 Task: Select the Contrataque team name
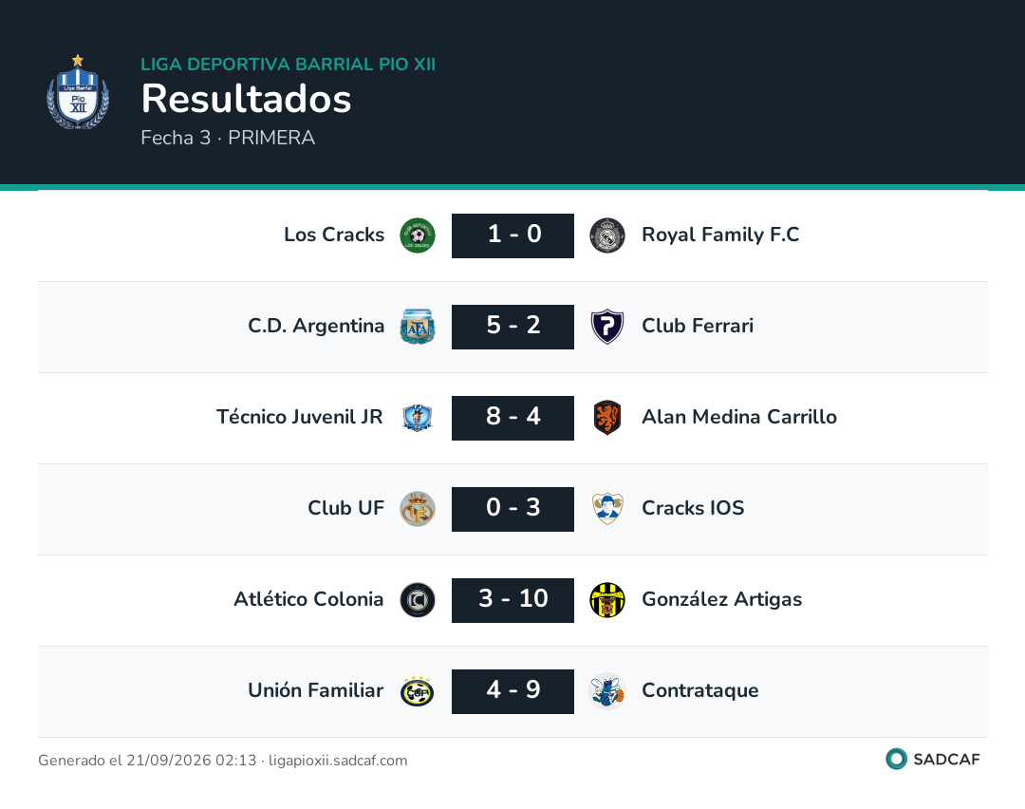tap(700, 690)
